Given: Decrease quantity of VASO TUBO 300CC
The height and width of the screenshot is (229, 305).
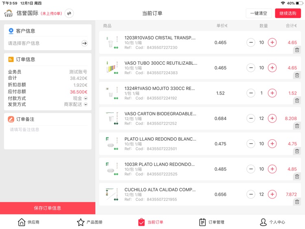Looking at the screenshot, I should tap(251, 68).
